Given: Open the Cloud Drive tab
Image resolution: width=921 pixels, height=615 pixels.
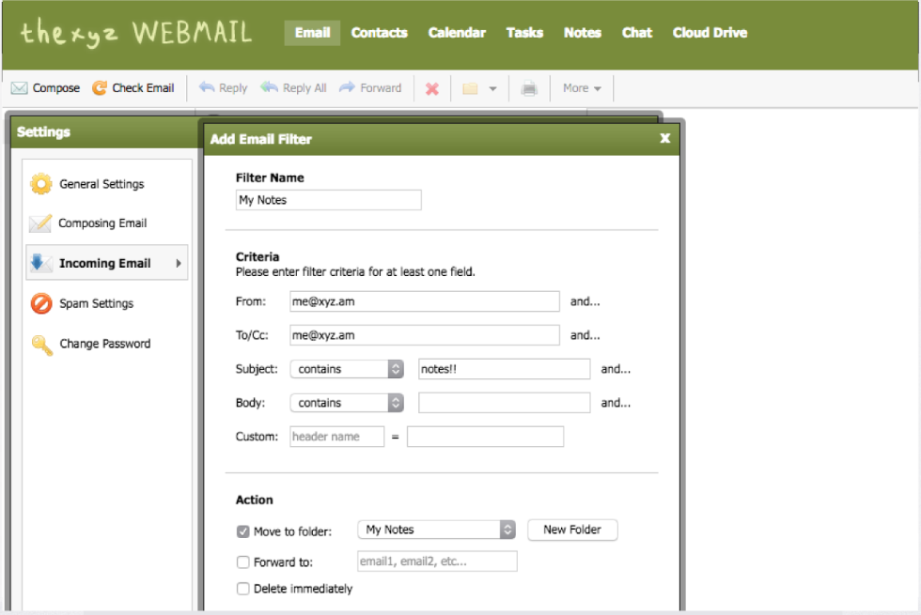Looking at the screenshot, I should click(x=710, y=33).
